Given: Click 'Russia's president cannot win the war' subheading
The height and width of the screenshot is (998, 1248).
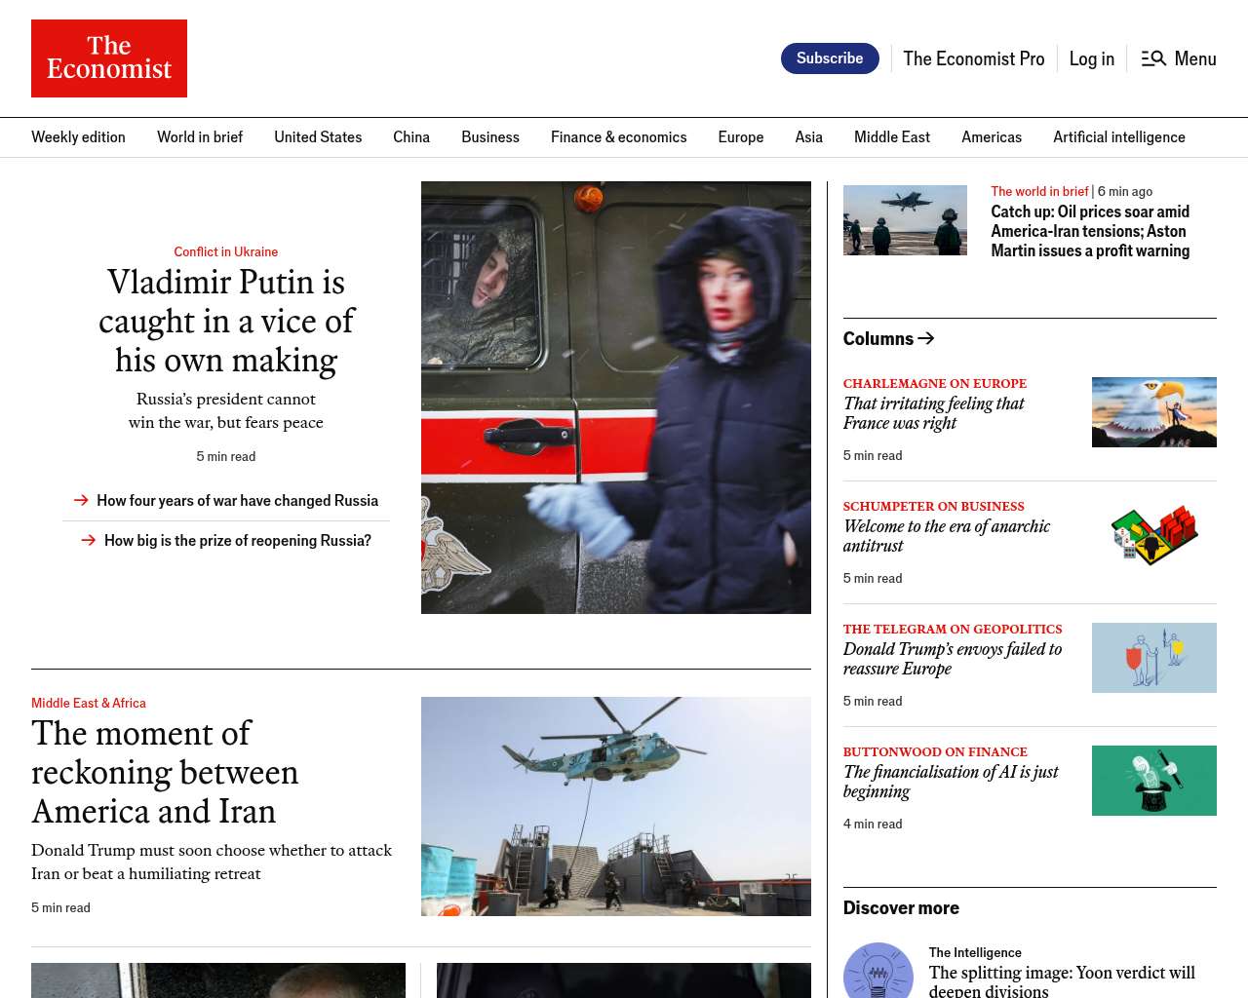Looking at the screenshot, I should coord(226,410).
